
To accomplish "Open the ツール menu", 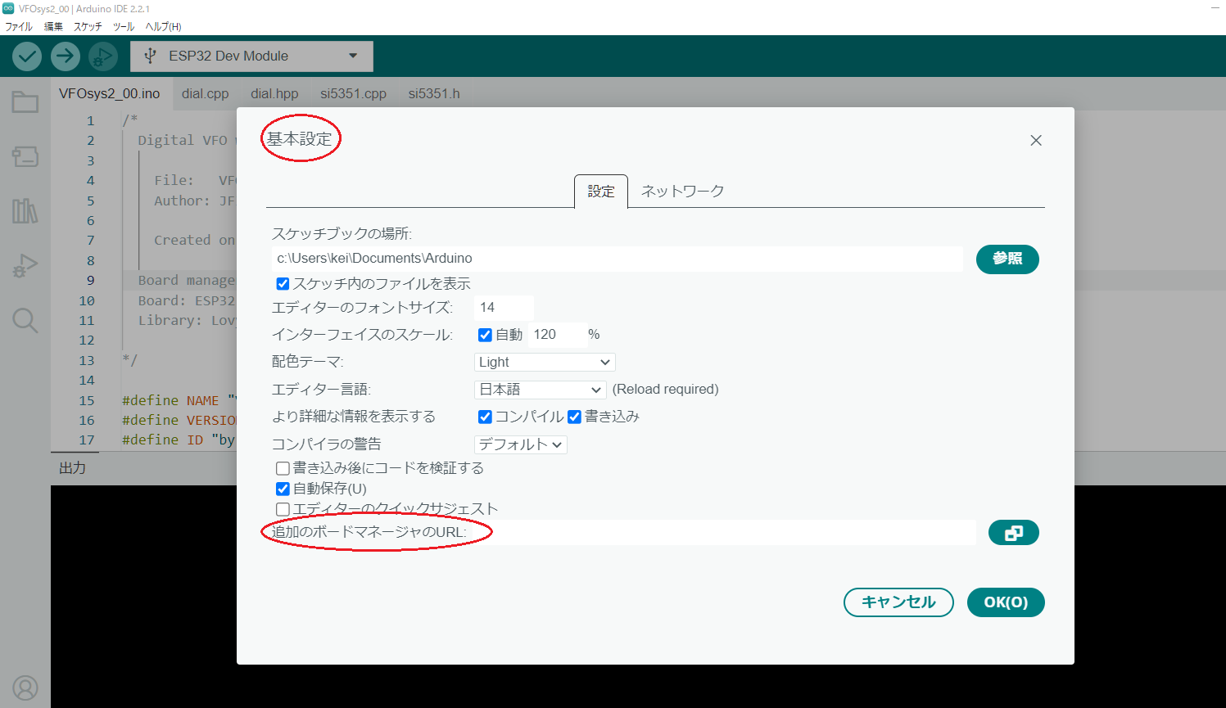I will (124, 26).
